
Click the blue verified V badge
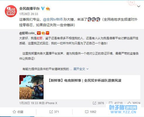[x=43, y=8]
